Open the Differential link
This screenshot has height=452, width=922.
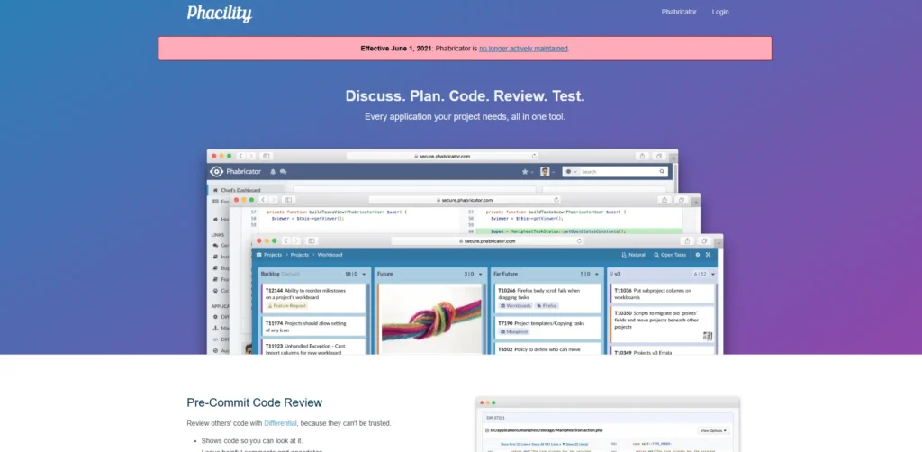point(280,423)
